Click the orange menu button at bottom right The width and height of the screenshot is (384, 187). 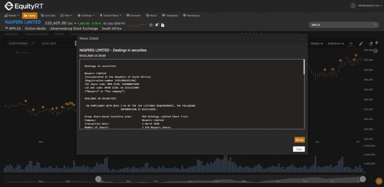pos(379,181)
